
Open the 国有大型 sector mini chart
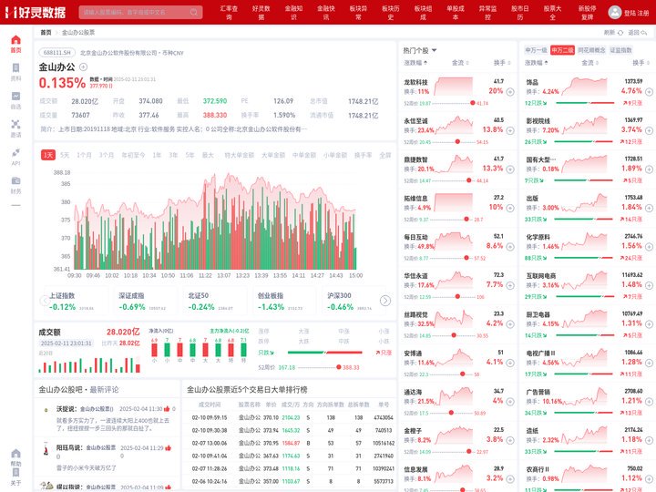click(x=584, y=164)
